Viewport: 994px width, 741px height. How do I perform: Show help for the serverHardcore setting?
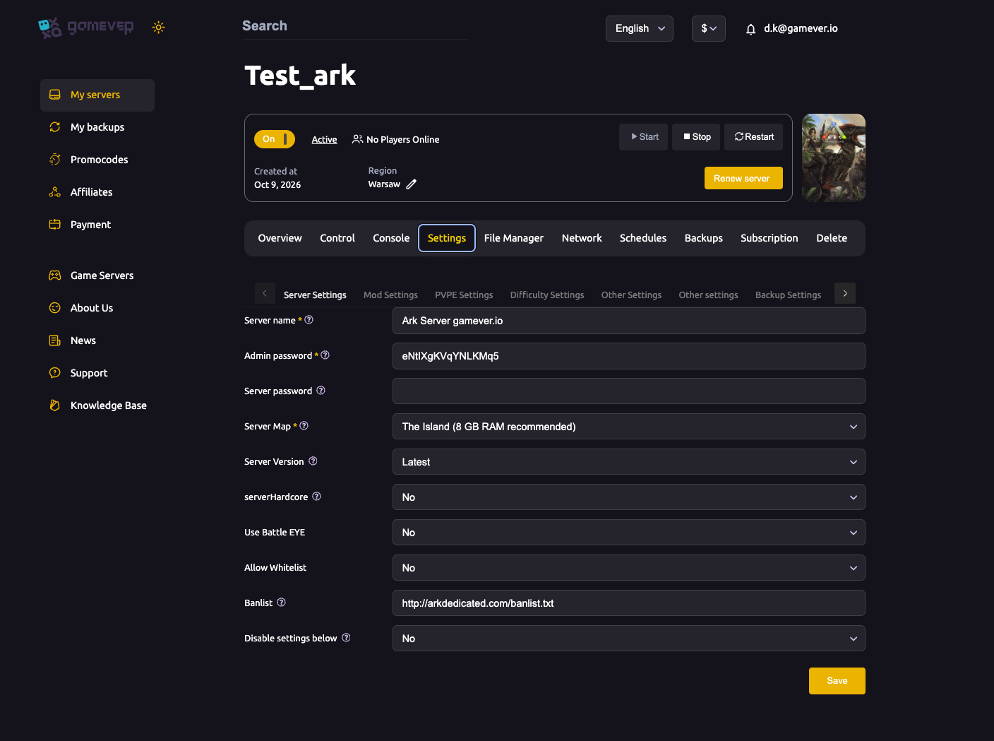click(x=317, y=497)
